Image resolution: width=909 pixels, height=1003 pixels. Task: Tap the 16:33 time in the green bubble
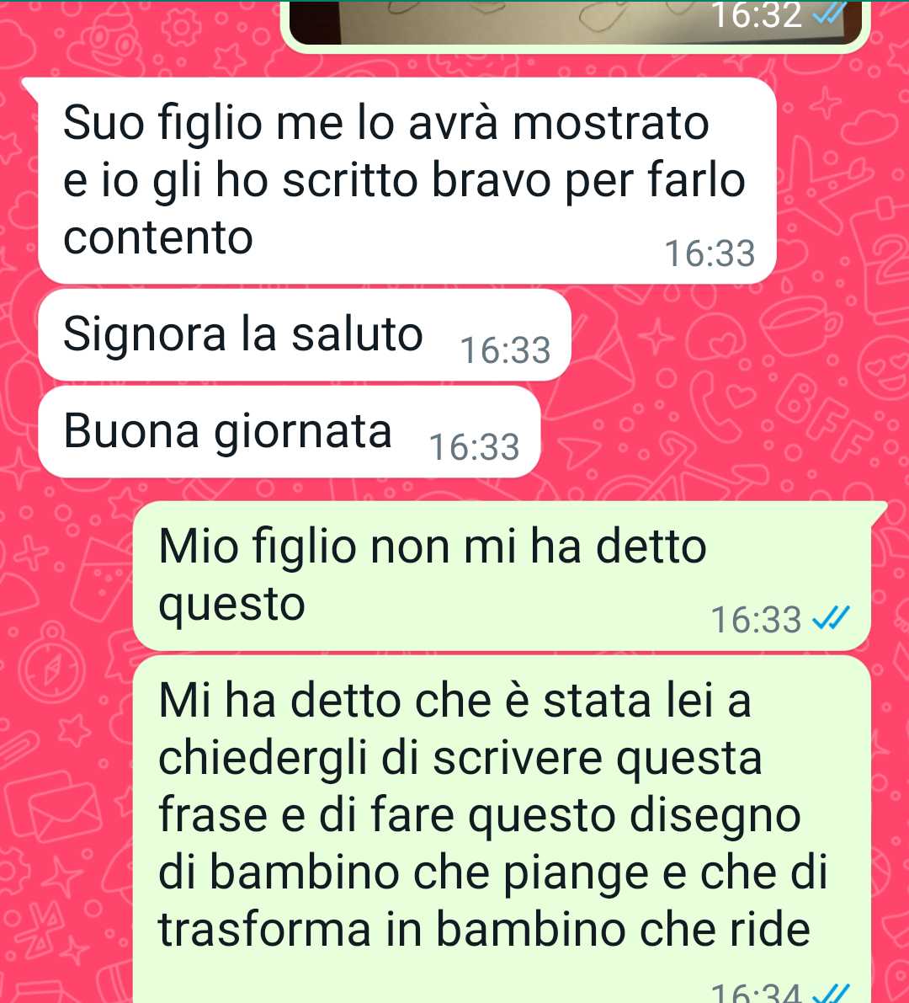click(756, 619)
